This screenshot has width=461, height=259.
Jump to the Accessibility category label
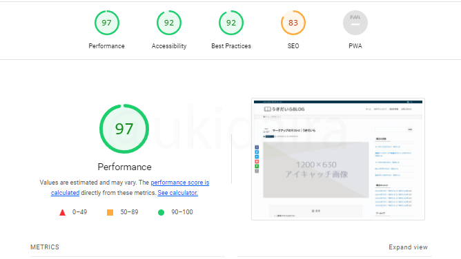[169, 46]
